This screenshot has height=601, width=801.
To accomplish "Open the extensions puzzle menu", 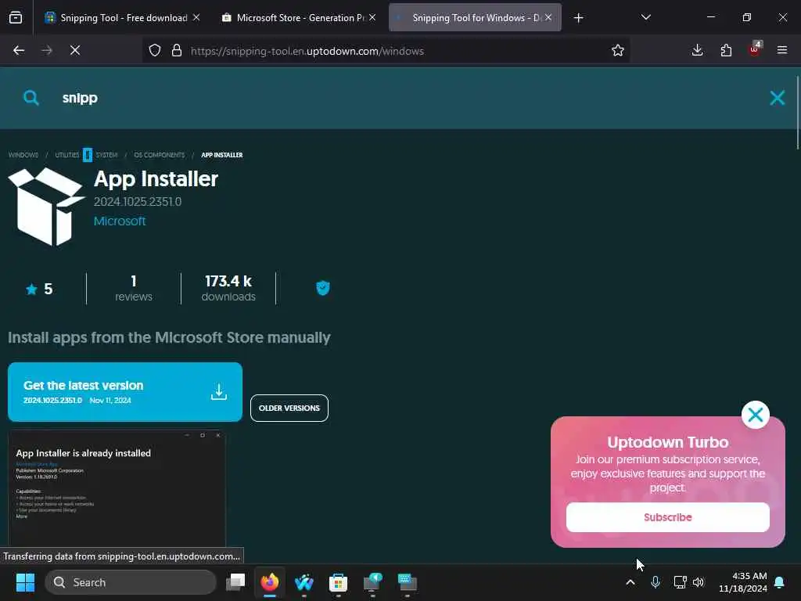I will [726, 50].
